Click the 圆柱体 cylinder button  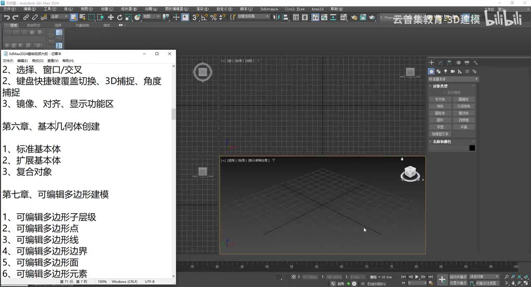click(440, 113)
